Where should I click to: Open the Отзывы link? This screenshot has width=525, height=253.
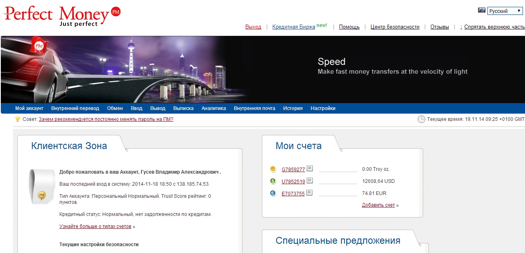[440, 27]
